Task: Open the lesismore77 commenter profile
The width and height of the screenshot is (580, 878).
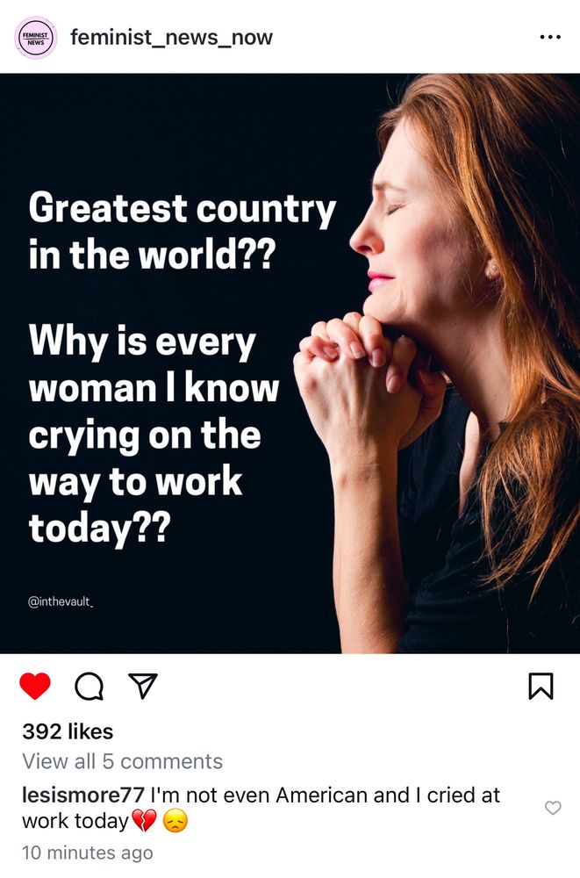Action: [x=83, y=795]
